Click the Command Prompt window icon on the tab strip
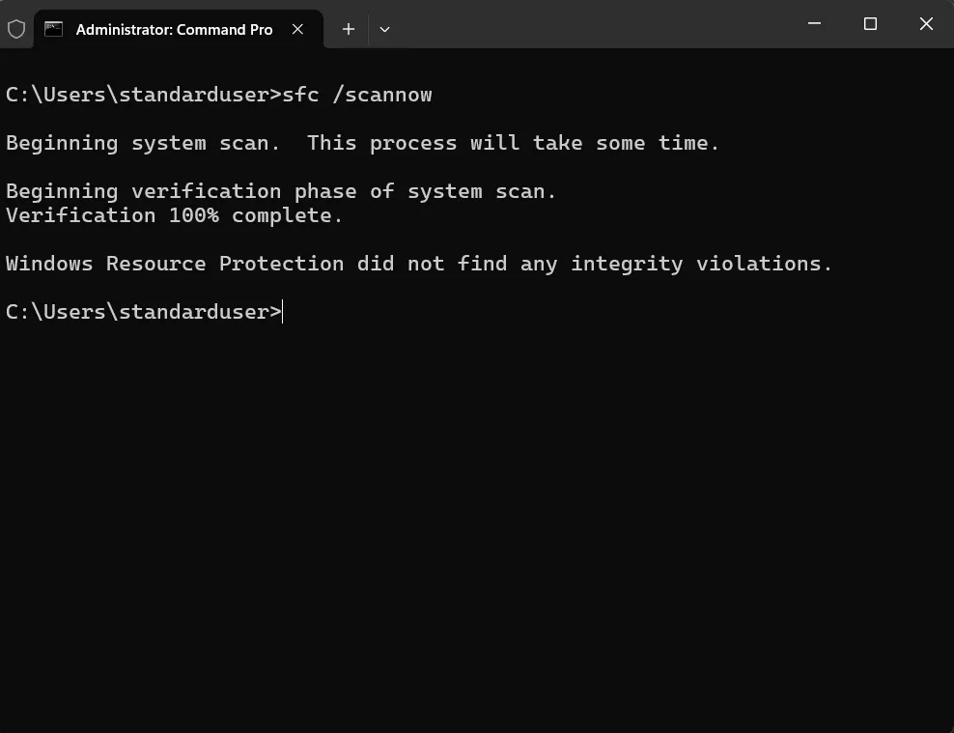This screenshot has height=733, width=954. coord(56,29)
